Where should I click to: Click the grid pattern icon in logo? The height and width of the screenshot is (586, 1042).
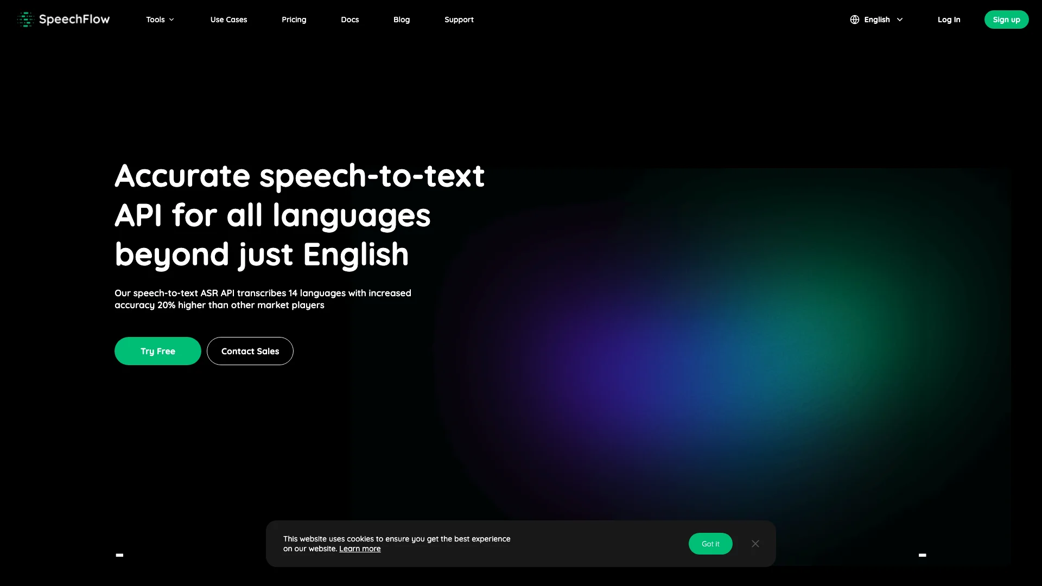coord(24,20)
